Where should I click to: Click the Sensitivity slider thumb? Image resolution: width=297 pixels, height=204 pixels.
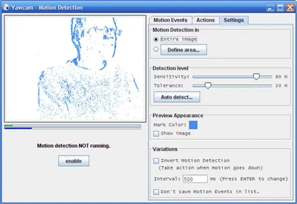pyautogui.click(x=256, y=77)
